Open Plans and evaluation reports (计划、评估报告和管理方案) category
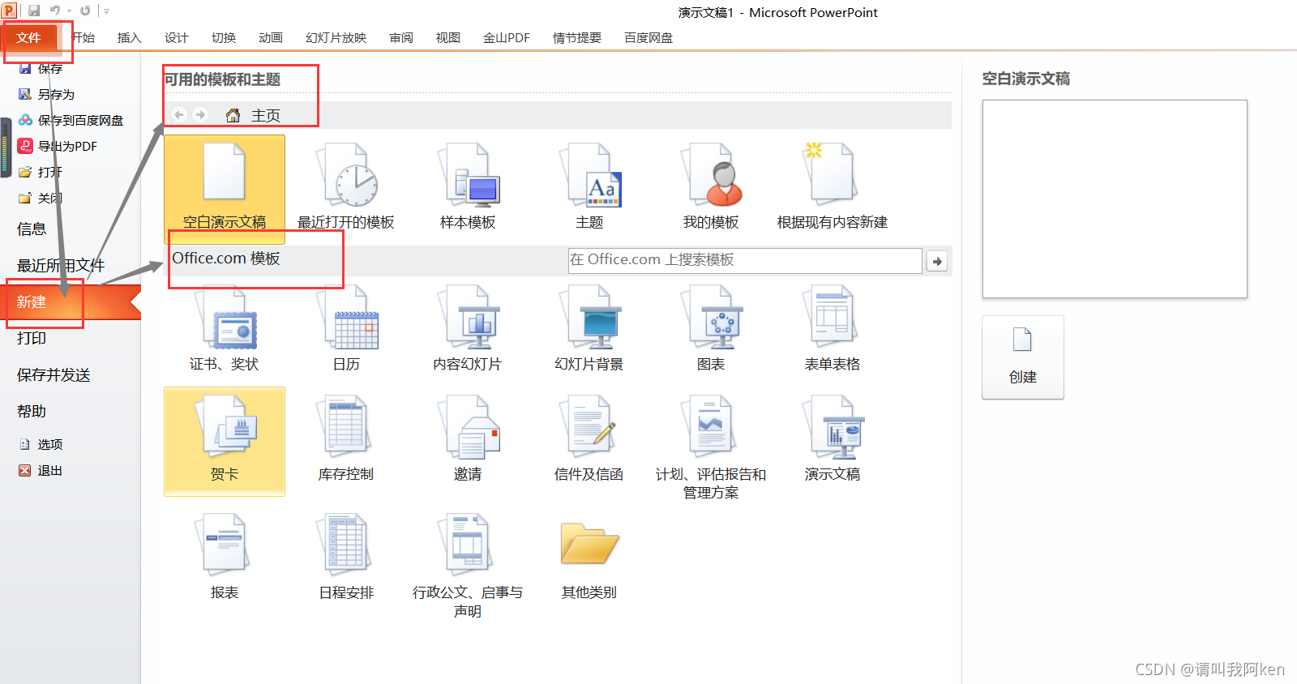 (x=711, y=447)
